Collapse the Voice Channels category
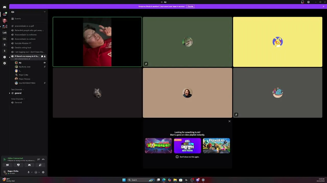This screenshot has width=327, height=183. coord(18,99)
